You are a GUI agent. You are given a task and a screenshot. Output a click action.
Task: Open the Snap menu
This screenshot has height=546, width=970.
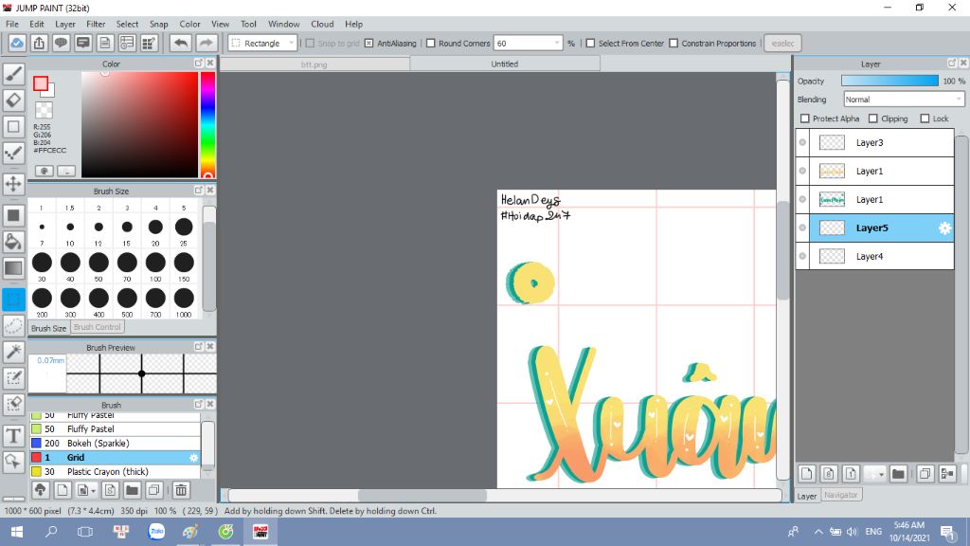click(158, 24)
